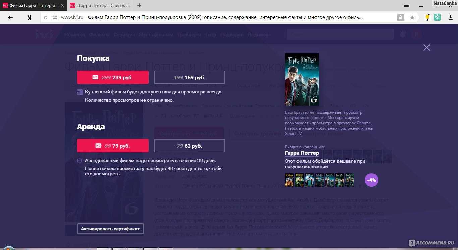Click the address bar page title text
This screenshot has height=250, width=458.
pos(225,17)
